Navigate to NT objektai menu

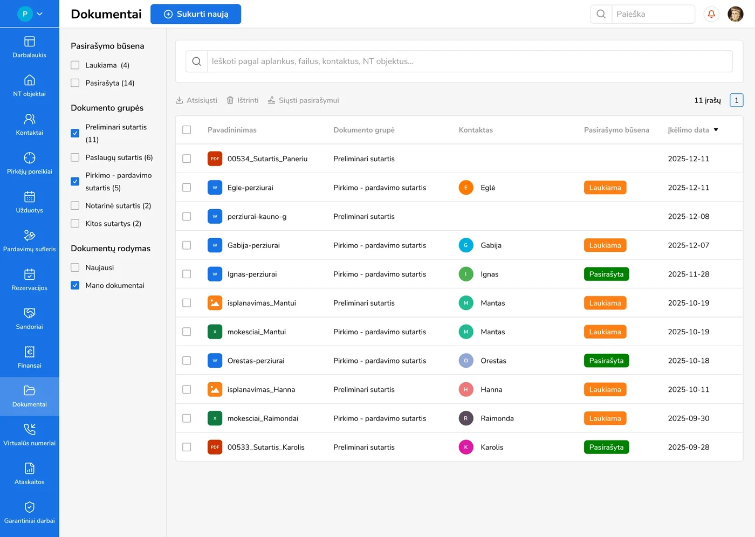[30, 86]
